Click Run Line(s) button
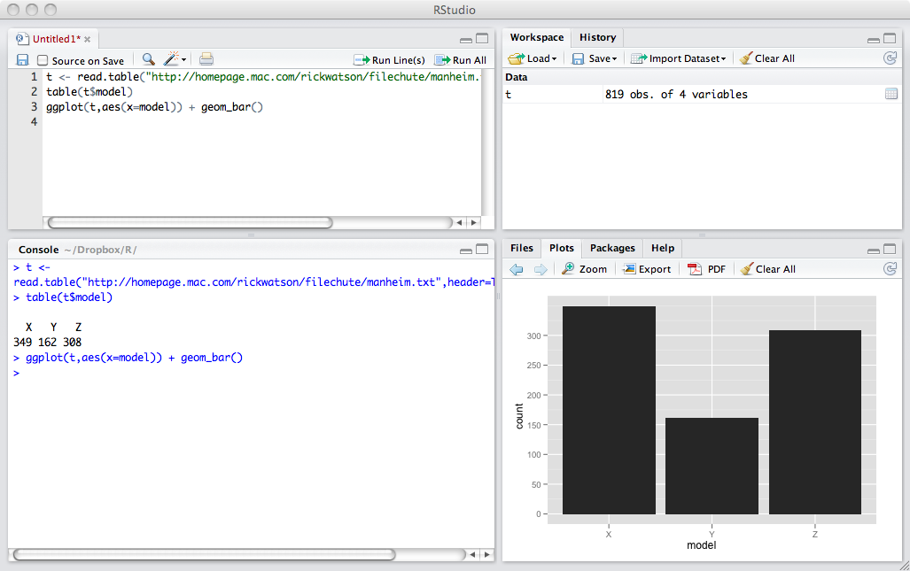 389,60
